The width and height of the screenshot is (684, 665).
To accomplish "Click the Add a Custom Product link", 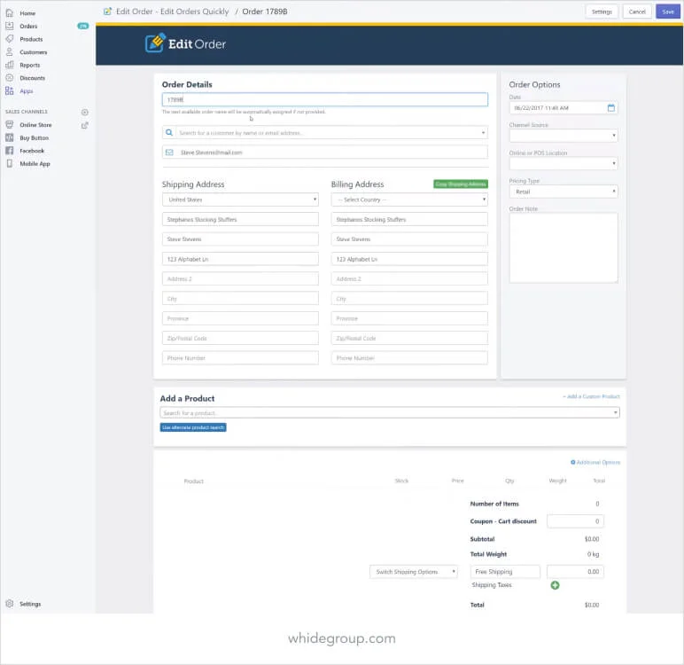I will click(592, 396).
